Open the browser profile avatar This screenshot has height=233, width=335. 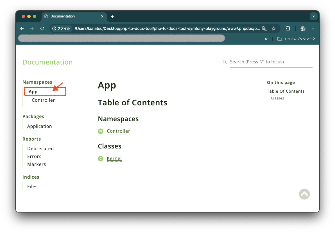(x=303, y=28)
